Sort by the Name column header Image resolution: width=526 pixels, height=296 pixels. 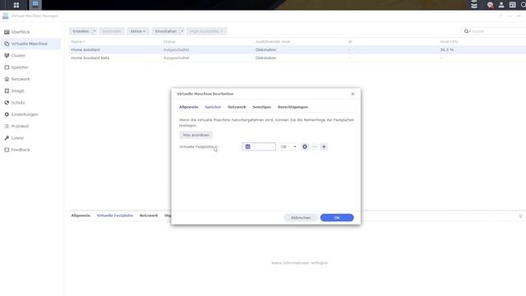78,42
